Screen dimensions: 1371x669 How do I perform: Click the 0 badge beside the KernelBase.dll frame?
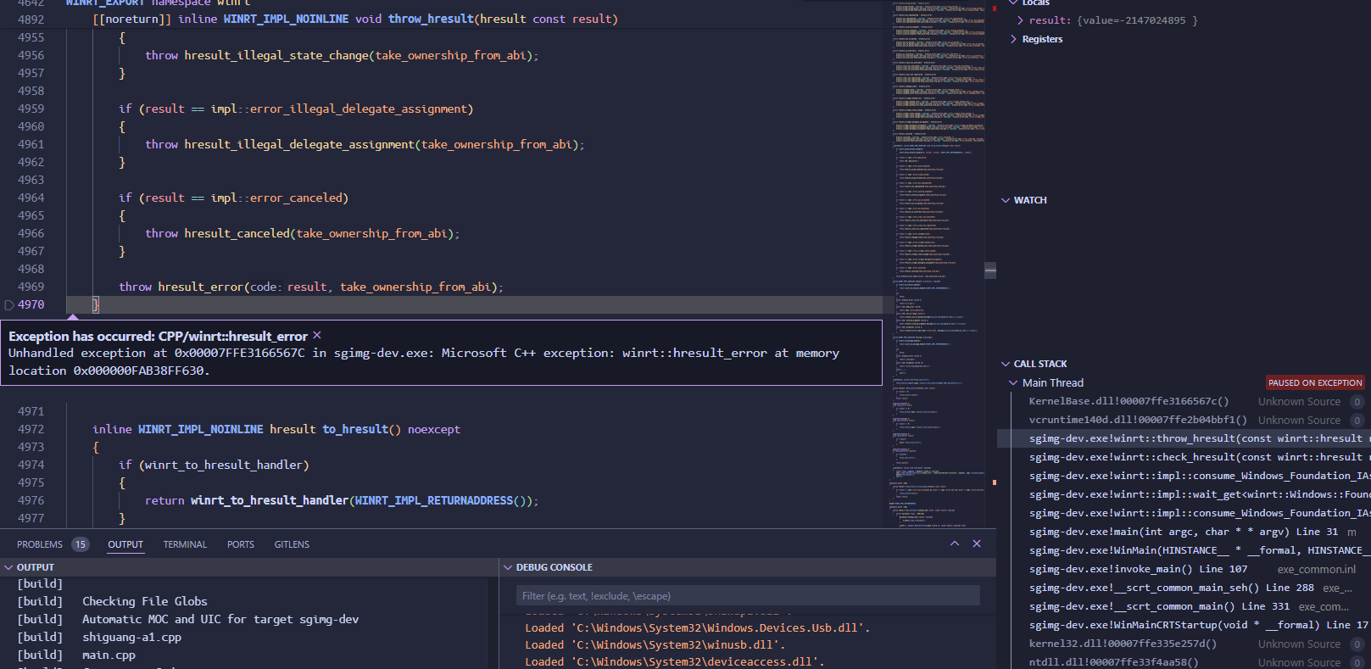coord(1357,402)
